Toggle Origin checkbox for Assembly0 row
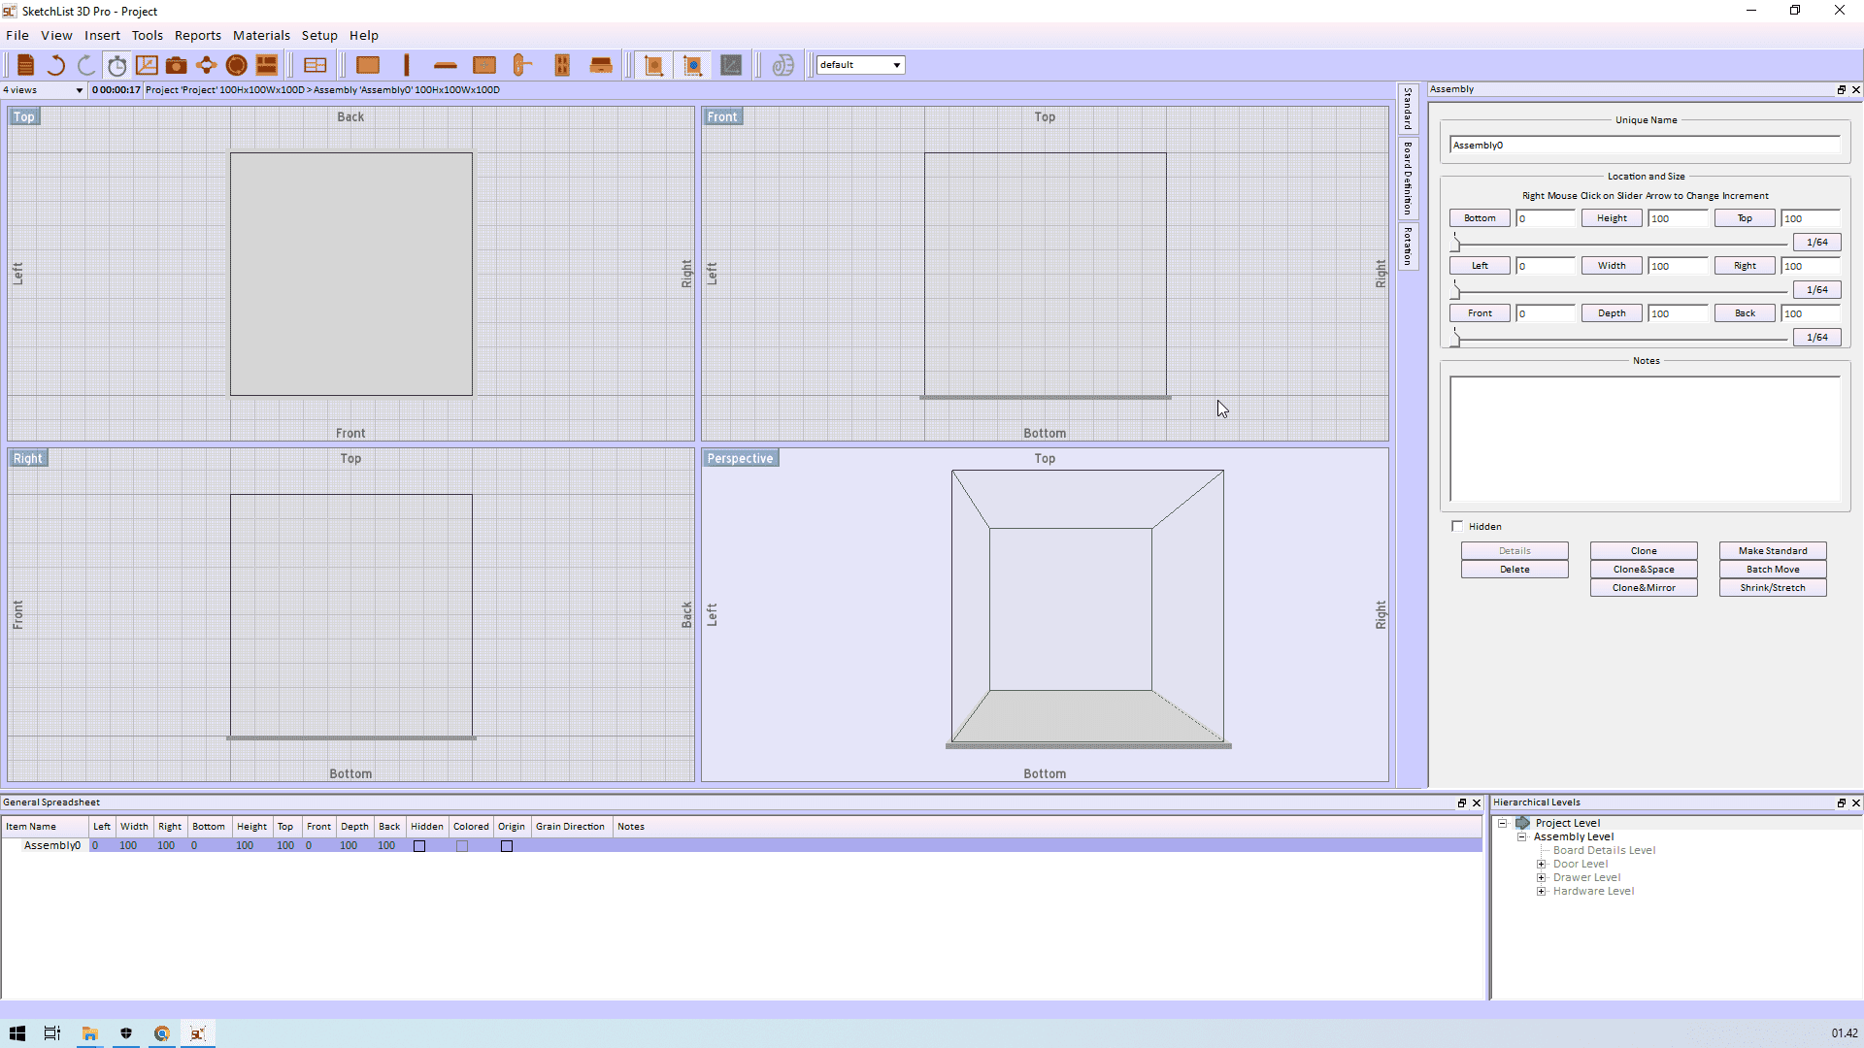Screen dimensions: 1864x1048 (x=507, y=846)
